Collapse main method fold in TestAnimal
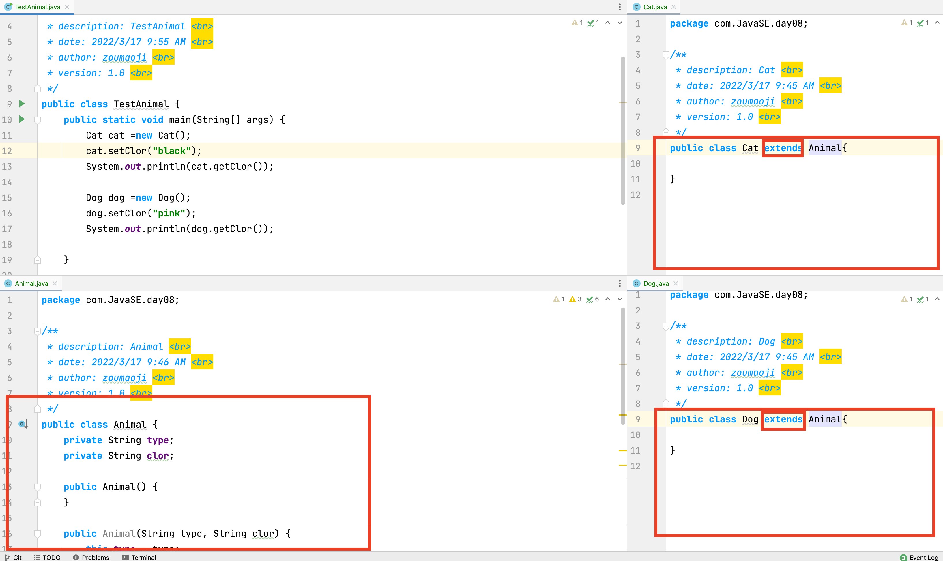943x561 pixels. [x=38, y=120]
